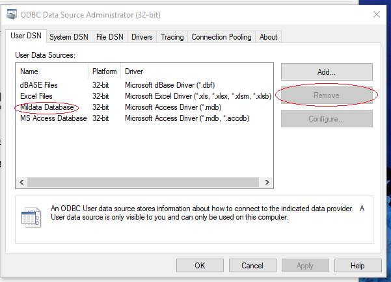The image size is (391, 282).
Task: Select the dBASE Files data source
Action: tap(38, 85)
